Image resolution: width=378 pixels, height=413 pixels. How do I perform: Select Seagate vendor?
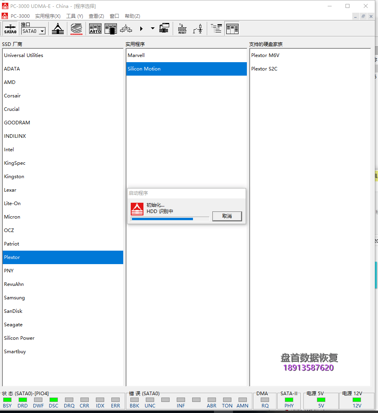63,325
